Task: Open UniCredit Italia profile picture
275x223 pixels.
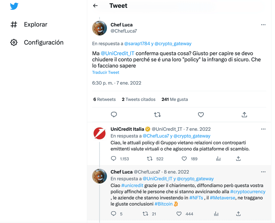Action: point(100,134)
